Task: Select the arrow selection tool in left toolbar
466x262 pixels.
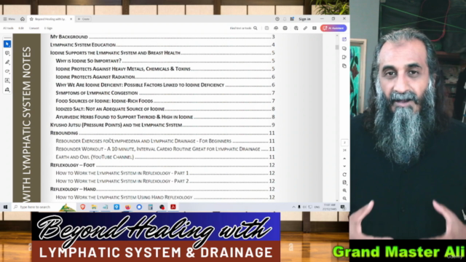Action: (x=7, y=44)
